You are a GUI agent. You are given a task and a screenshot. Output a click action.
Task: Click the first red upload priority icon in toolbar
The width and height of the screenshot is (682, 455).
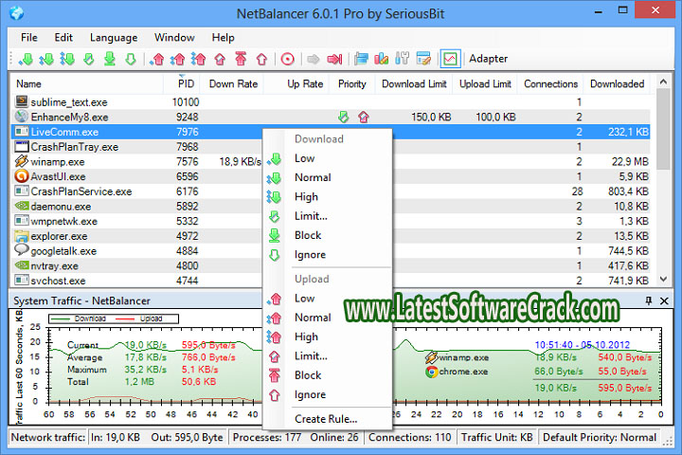click(x=158, y=59)
